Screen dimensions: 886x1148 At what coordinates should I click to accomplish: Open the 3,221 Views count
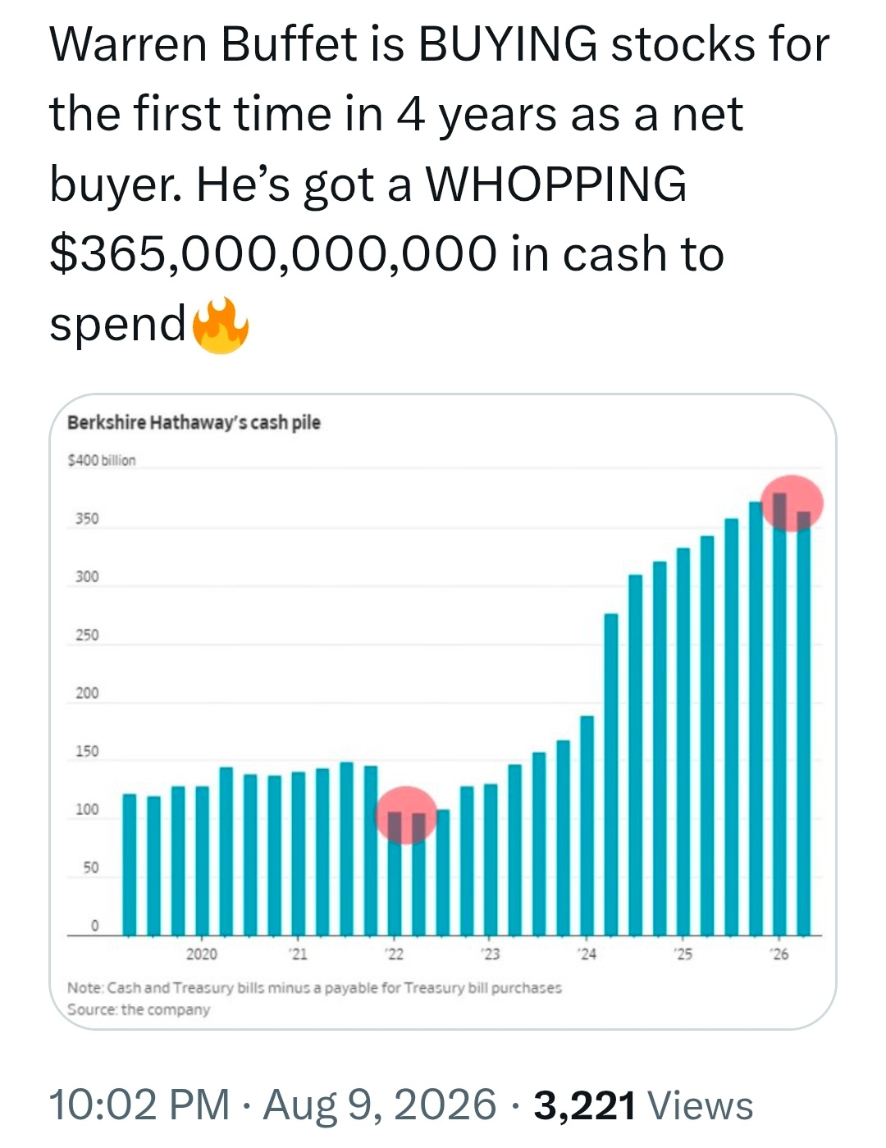point(643,1105)
